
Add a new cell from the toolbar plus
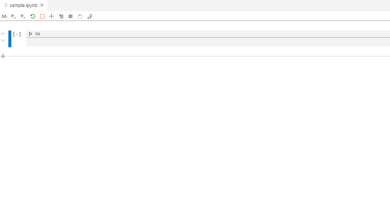click(51, 16)
